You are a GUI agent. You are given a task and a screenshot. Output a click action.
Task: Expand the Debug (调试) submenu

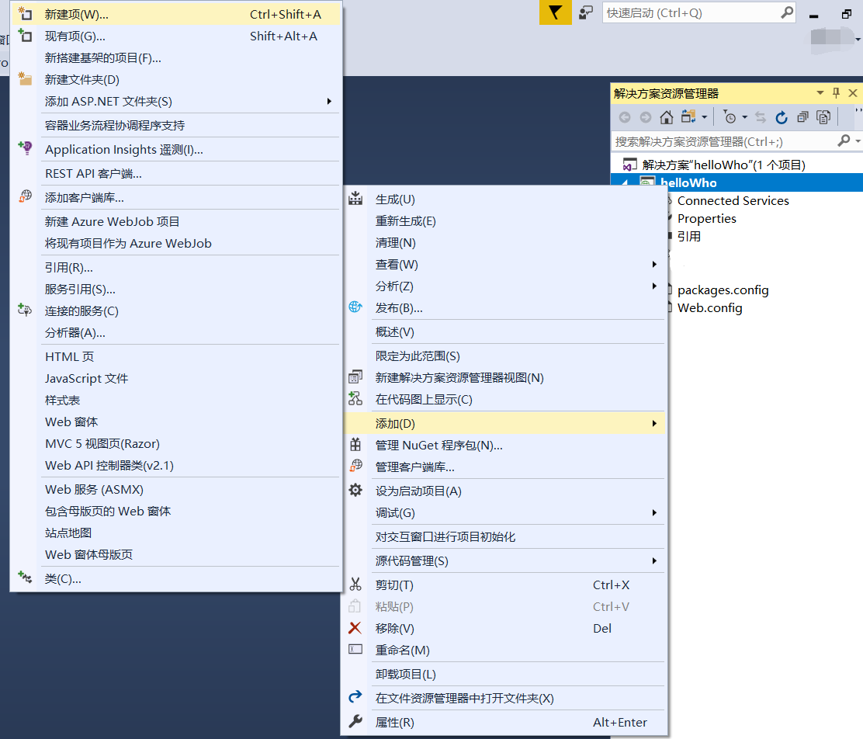coord(654,512)
